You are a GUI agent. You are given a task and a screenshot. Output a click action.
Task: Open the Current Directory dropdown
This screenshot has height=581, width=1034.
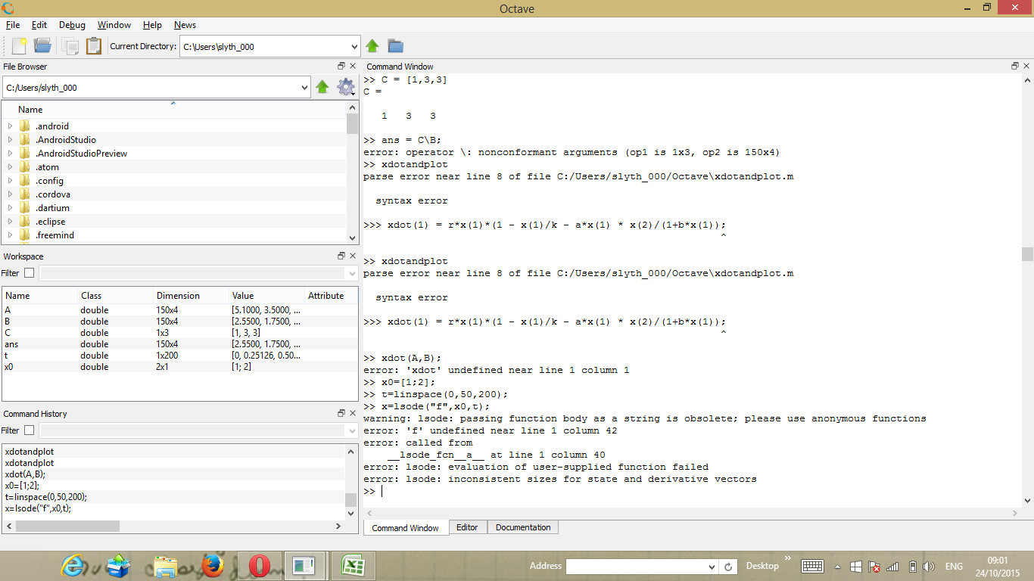[x=354, y=46]
